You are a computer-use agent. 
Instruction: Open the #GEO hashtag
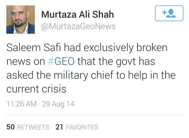pyautogui.click(x=62, y=61)
